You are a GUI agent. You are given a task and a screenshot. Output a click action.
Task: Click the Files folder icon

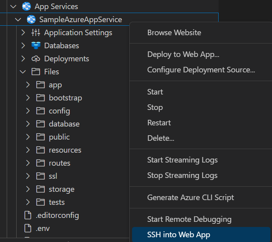(36, 72)
